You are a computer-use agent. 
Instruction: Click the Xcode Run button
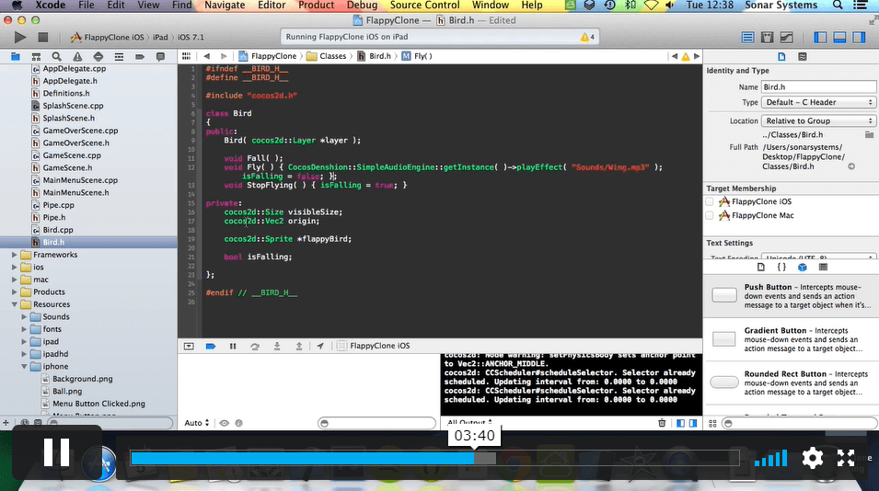(20, 38)
